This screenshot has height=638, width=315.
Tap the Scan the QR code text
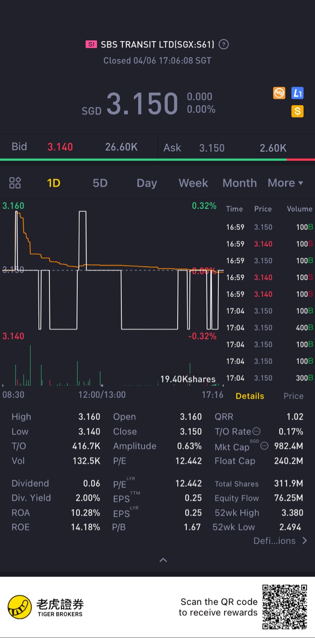pos(218,607)
